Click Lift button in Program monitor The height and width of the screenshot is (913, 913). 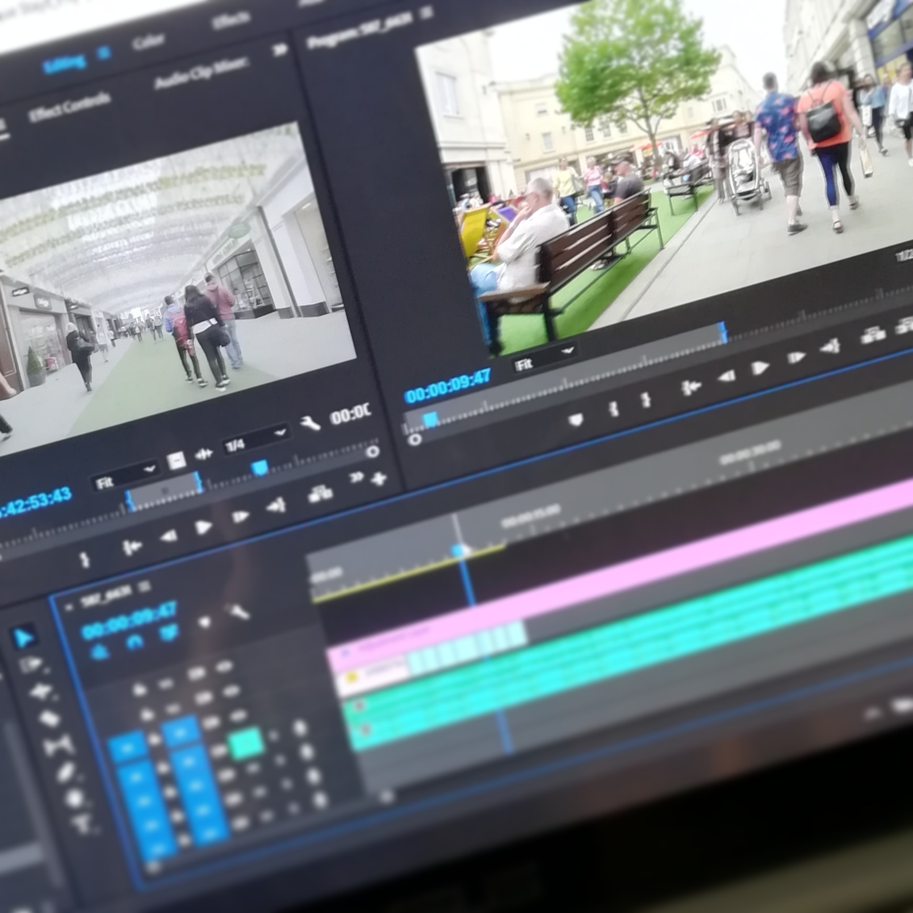tap(873, 334)
